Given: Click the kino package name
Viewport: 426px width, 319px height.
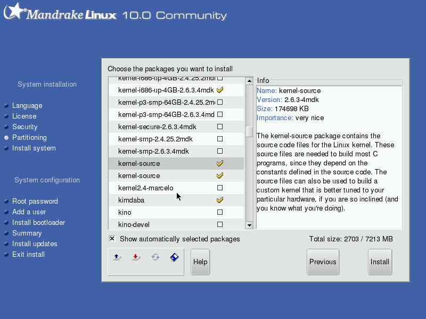Looking at the screenshot, I should (125, 212).
